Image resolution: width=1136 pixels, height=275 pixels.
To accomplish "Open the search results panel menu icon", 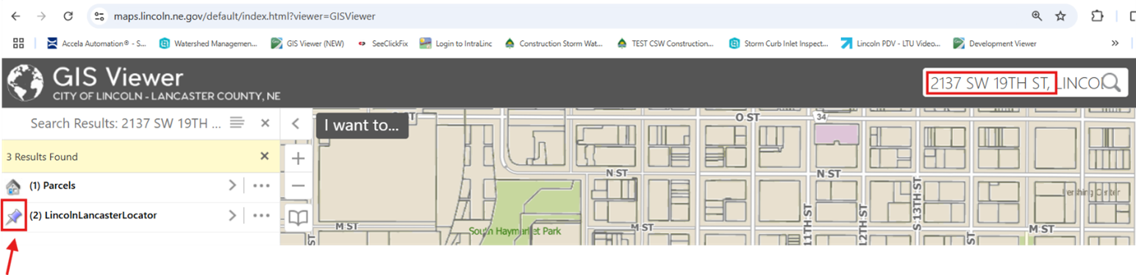I will tap(237, 122).
